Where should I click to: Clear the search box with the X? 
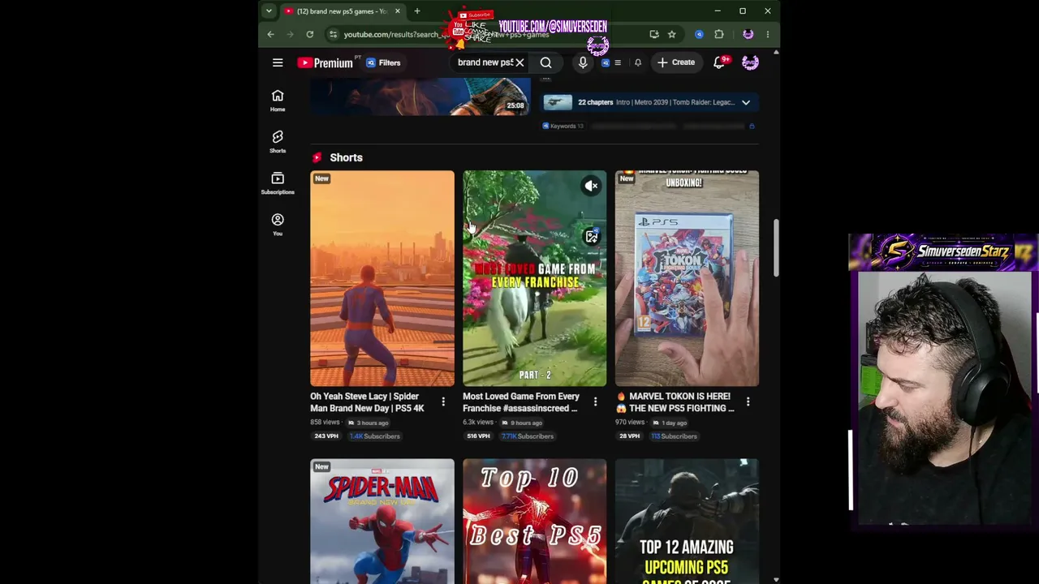519,62
